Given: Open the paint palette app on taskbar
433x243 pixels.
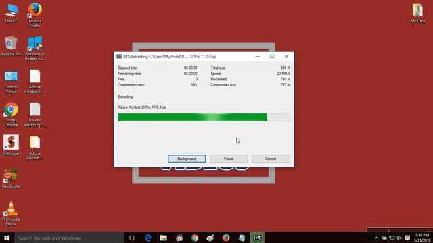Looking at the screenshot, I should (210, 238).
